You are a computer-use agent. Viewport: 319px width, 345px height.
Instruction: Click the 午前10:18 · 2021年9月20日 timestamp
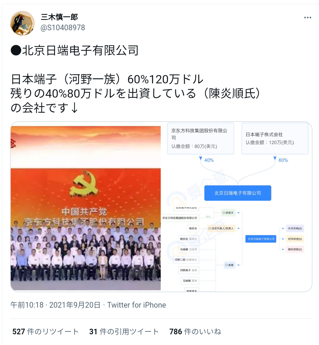point(55,305)
